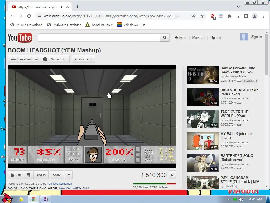
Task: Open the Chrome profile avatar
Action: pyautogui.click(x=254, y=16)
